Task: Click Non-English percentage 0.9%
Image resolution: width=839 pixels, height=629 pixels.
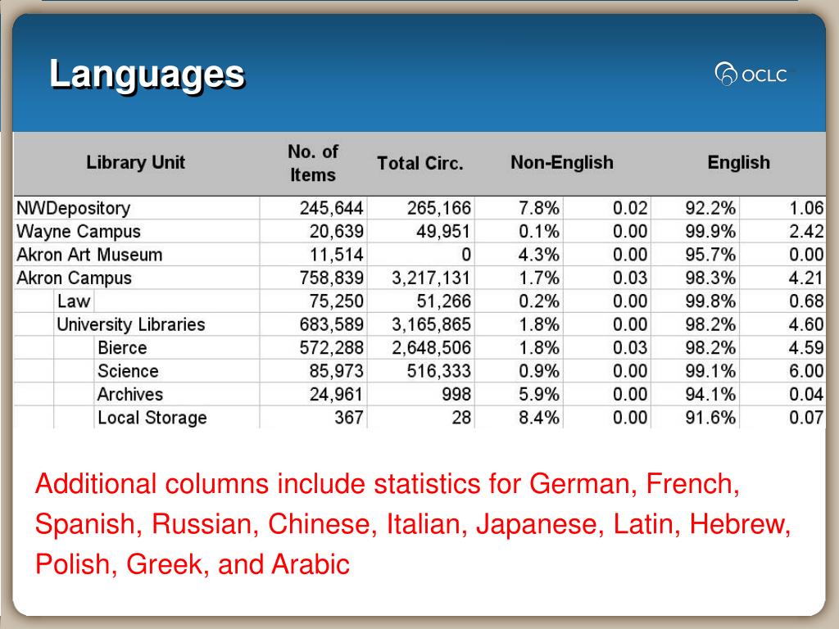Action: point(539,371)
